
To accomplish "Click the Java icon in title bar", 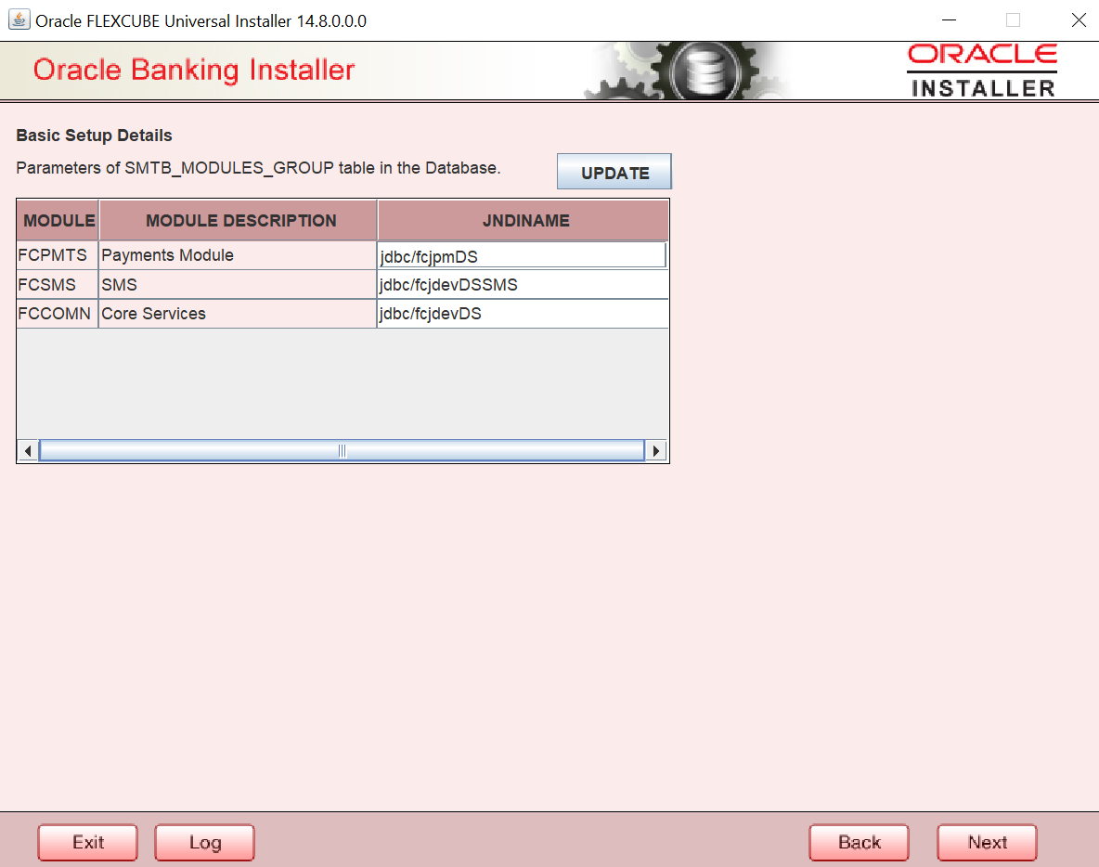I will pos(19,19).
